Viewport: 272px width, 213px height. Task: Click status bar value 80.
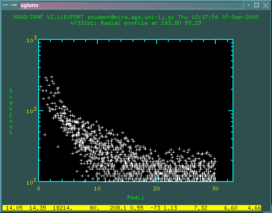coord(94,208)
